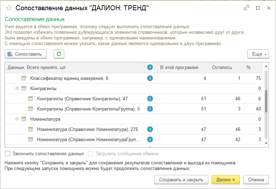This screenshot has width=276, height=189.
Task: Click info icon for Справочник.КонтрагентыГруппа row
Action: (150, 109)
